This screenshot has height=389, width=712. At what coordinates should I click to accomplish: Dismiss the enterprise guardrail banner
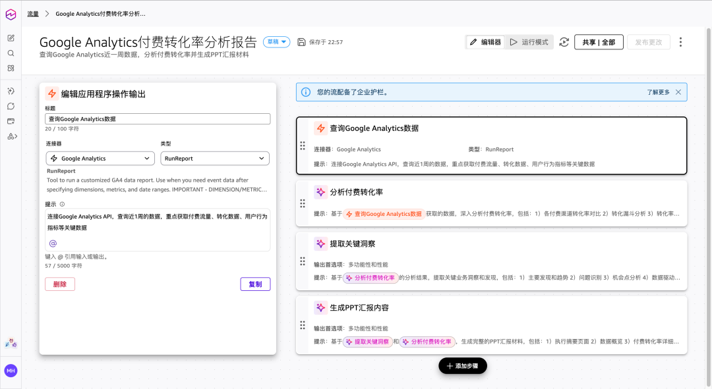point(678,92)
